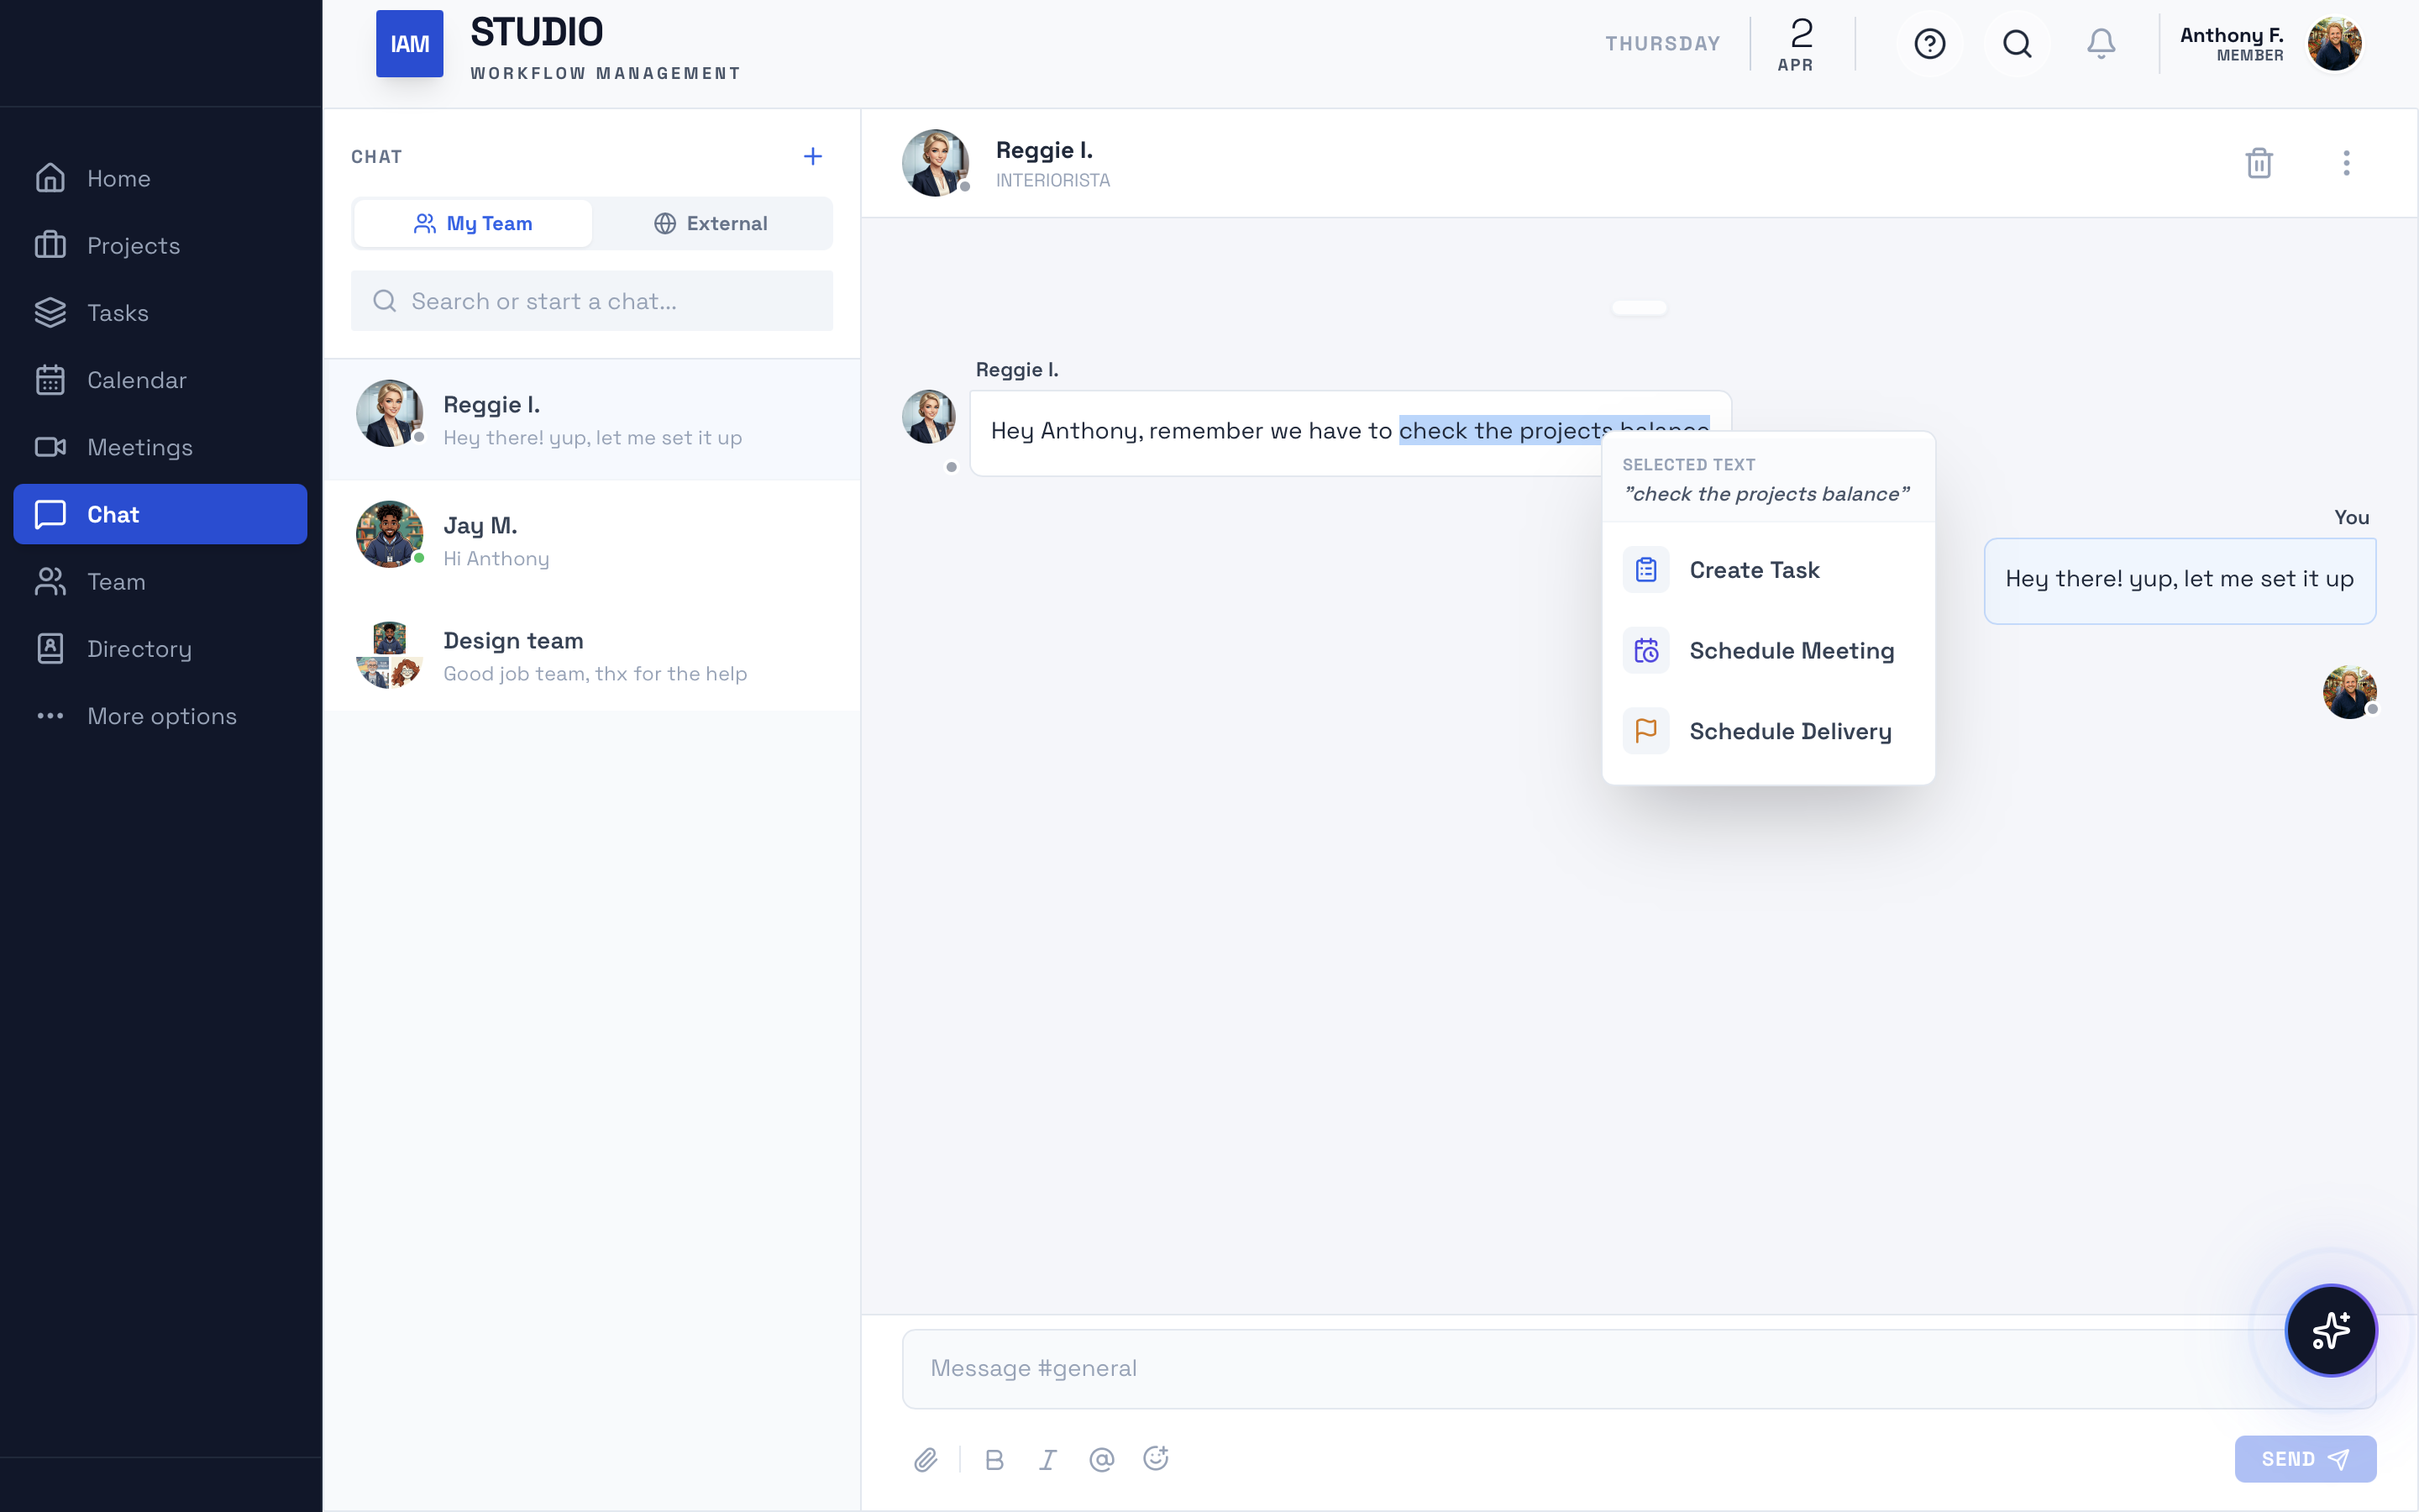Click the header search icon
This screenshot has width=2419, height=1512.
(2018, 44)
